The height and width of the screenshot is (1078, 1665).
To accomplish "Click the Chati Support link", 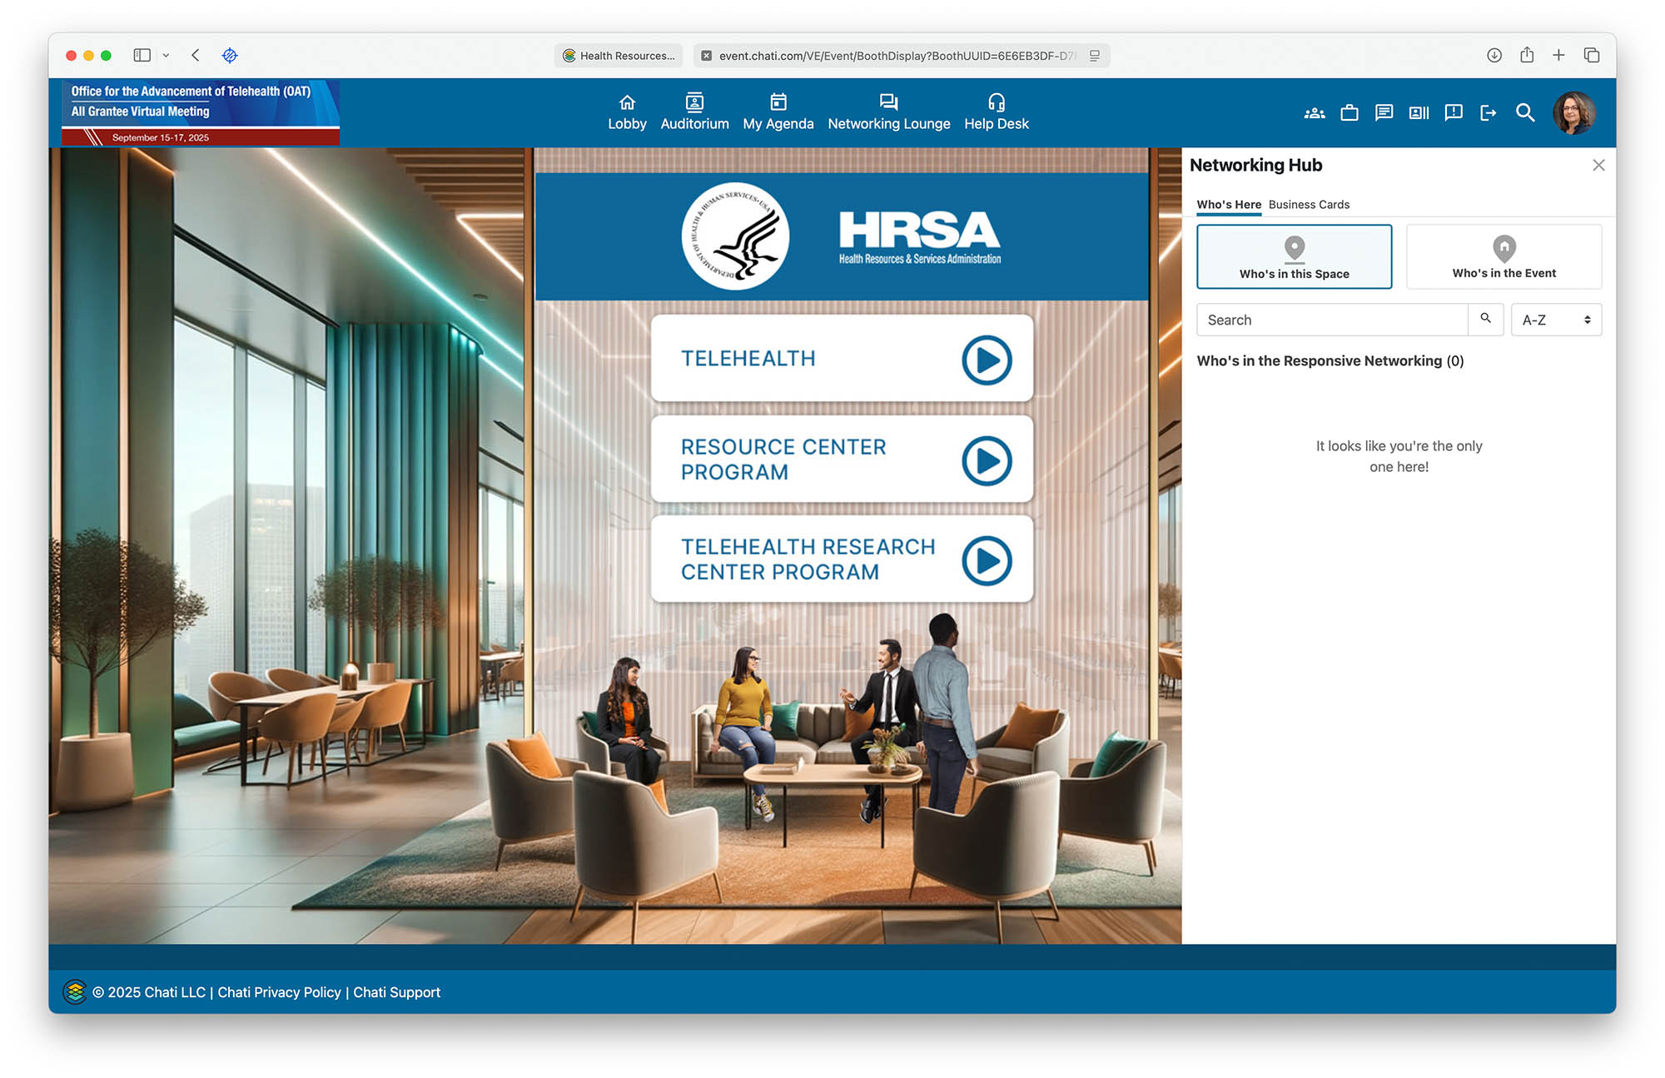I will click(x=396, y=992).
